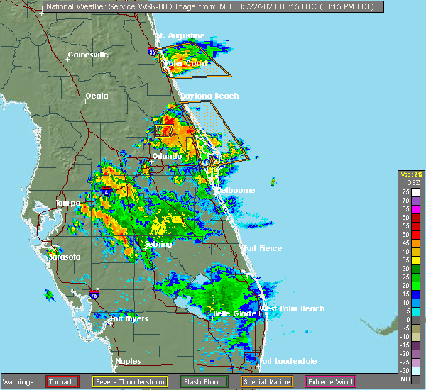Pick the 20 dBZ bright green legend swatch

coord(415,286)
